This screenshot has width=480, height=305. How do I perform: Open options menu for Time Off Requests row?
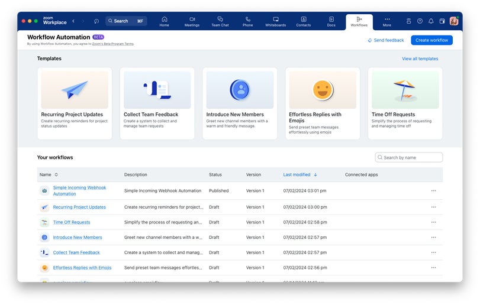(433, 222)
